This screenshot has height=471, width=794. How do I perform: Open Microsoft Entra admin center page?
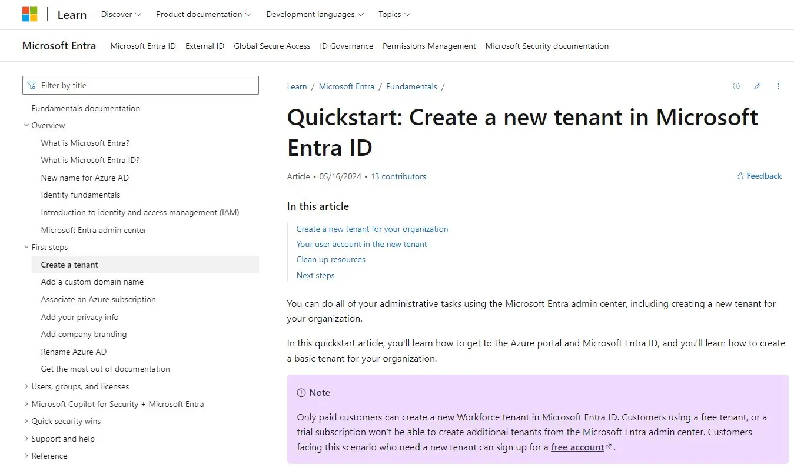pos(94,230)
